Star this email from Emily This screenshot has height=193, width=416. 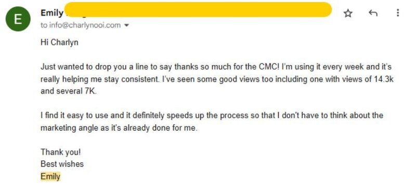[x=348, y=13]
